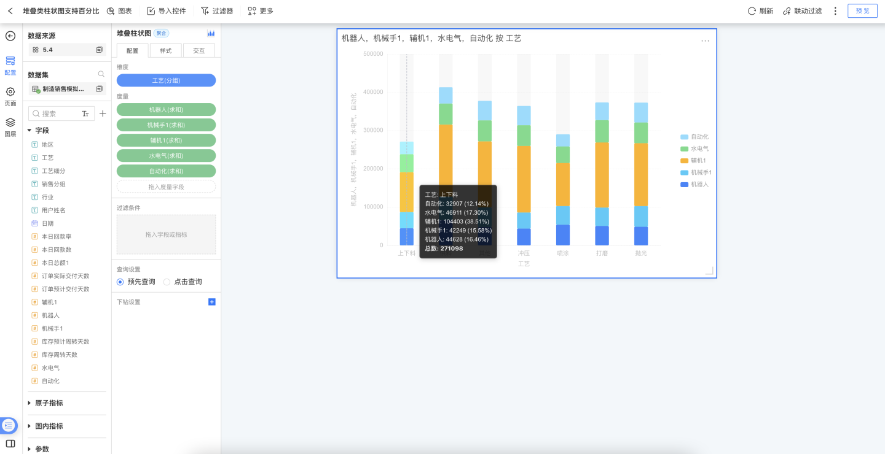The height and width of the screenshot is (454, 885).
Task: Open the vertical three-dot menu beside 联动过滤
Action: [x=835, y=11]
